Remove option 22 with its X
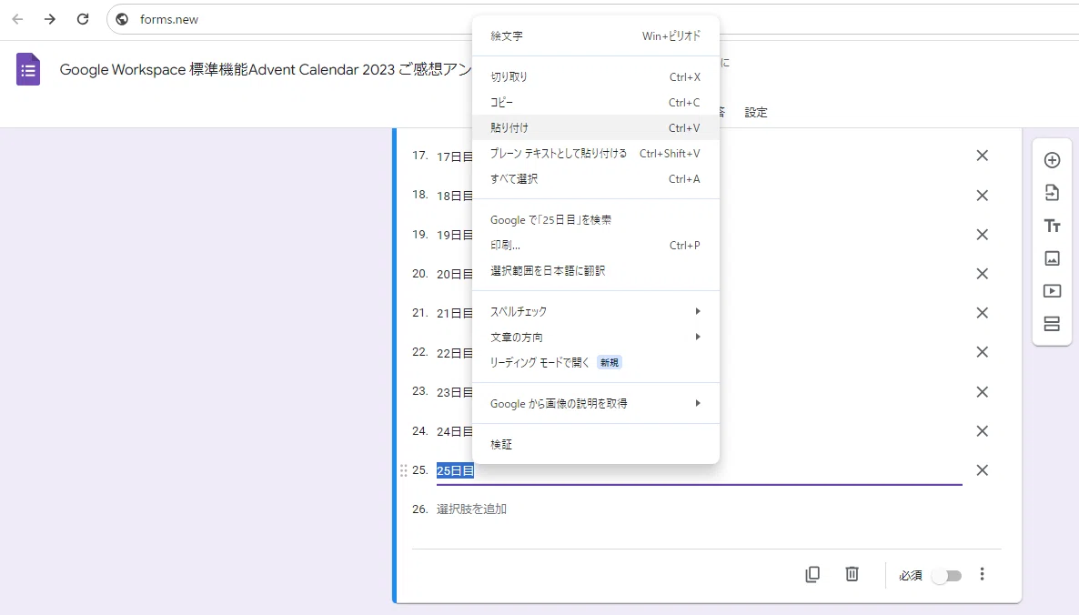Viewport: 1079px width, 615px height. point(982,352)
